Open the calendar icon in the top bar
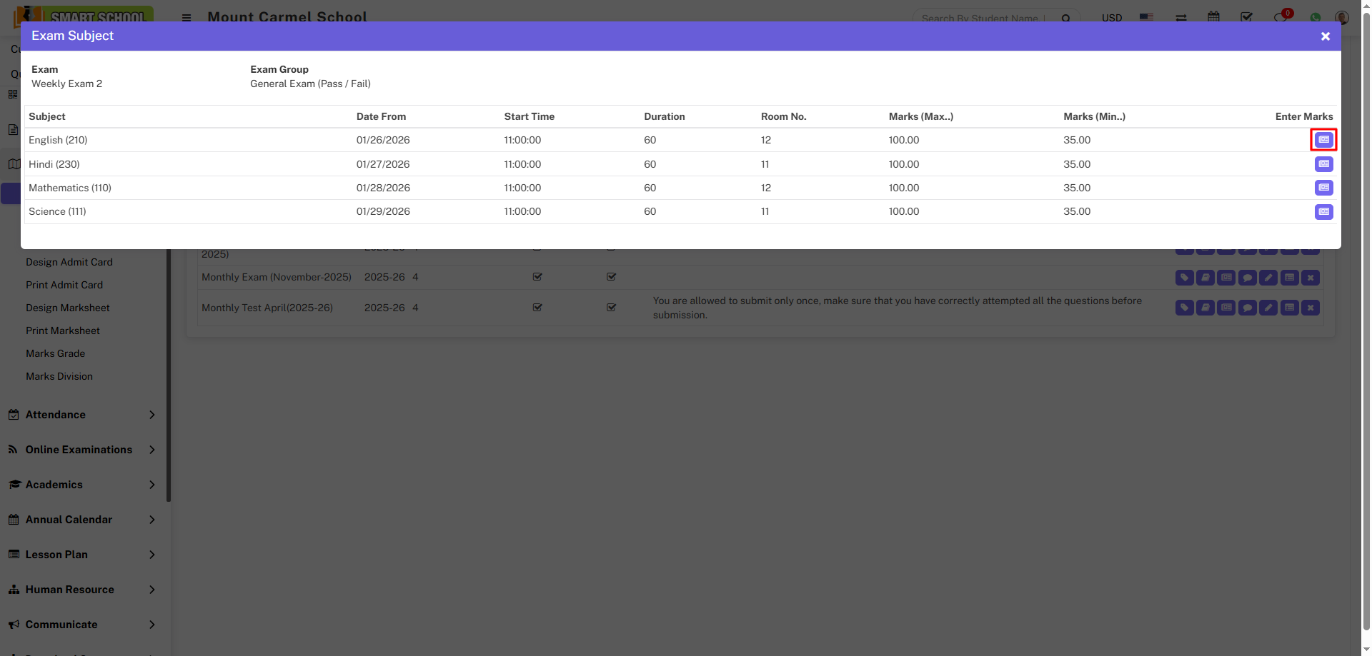The width and height of the screenshot is (1372, 656). coord(1213,17)
